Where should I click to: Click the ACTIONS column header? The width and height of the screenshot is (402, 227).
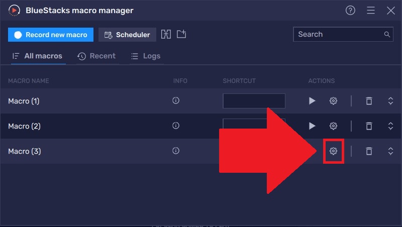(x=322, y=81)
